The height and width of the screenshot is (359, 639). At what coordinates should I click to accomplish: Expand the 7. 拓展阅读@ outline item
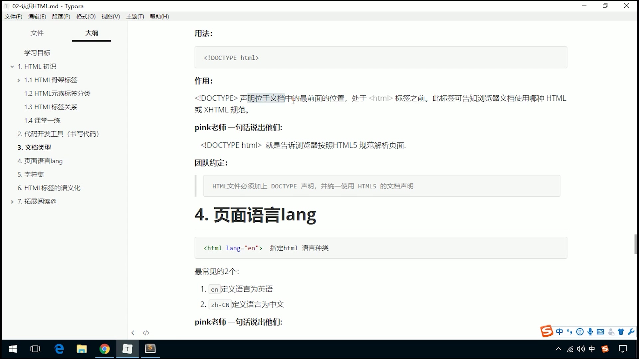tap(12, 201)
